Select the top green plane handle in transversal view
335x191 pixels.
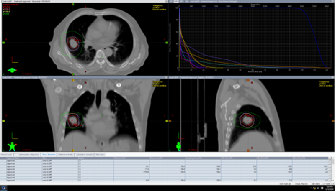click(73, 4)
